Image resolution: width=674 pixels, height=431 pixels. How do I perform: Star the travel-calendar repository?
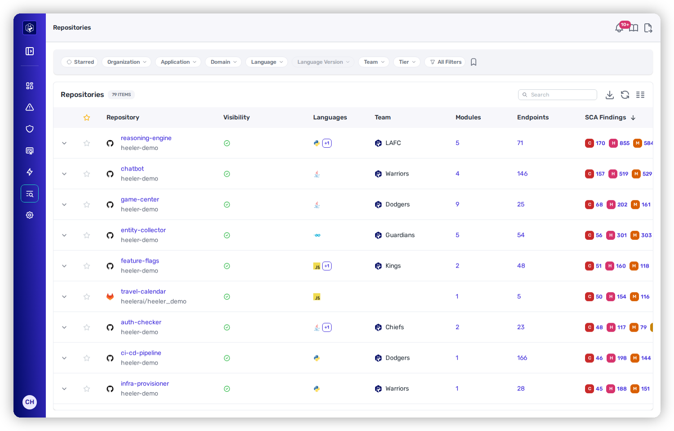tap(87, 297)
